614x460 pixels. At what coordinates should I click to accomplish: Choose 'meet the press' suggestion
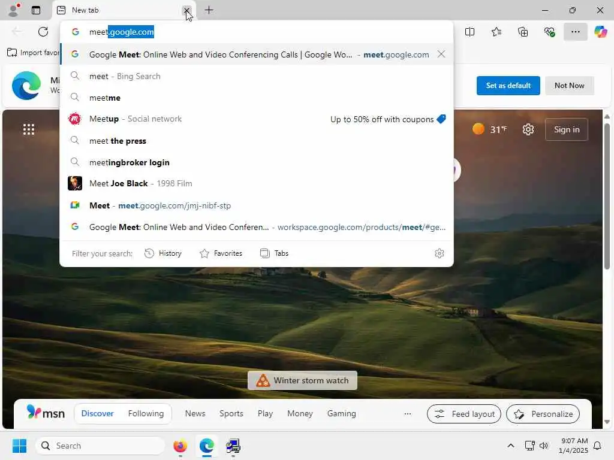(257, 141)
